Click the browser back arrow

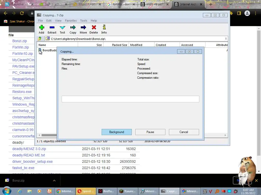click(6, 13)
